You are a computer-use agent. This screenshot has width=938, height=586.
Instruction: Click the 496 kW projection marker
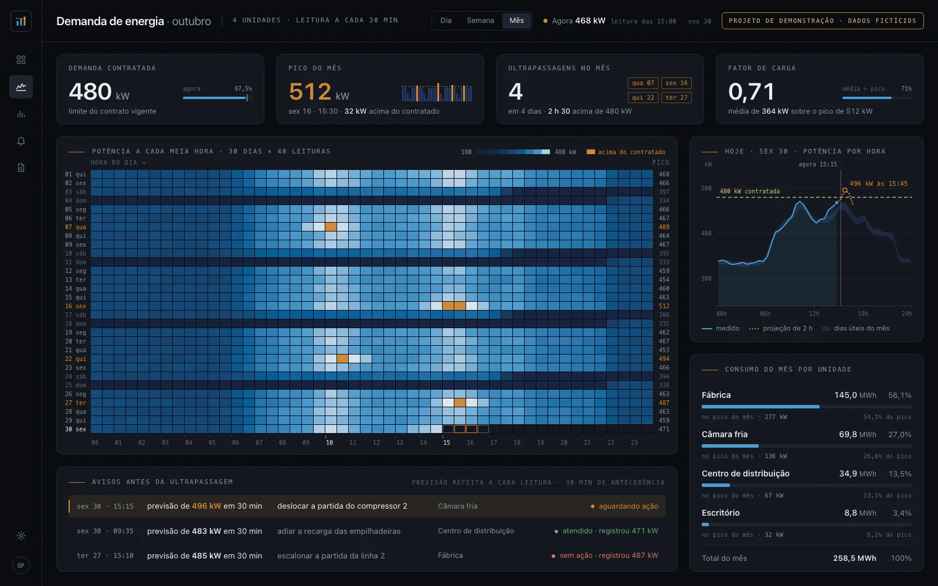[845, 190]
